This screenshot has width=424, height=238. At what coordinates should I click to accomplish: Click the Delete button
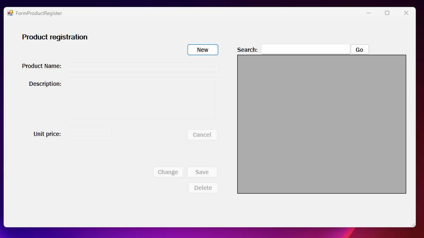pos(203,188)
